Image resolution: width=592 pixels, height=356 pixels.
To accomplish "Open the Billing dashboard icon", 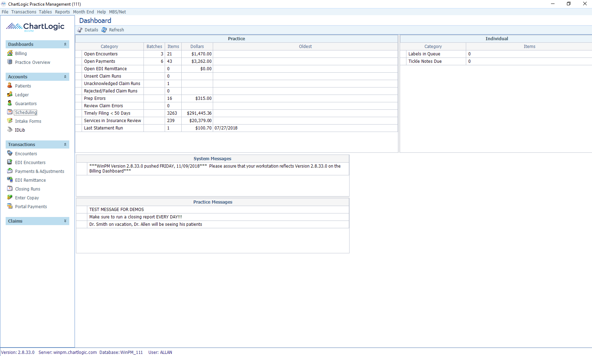I will [x=21, y=53].
